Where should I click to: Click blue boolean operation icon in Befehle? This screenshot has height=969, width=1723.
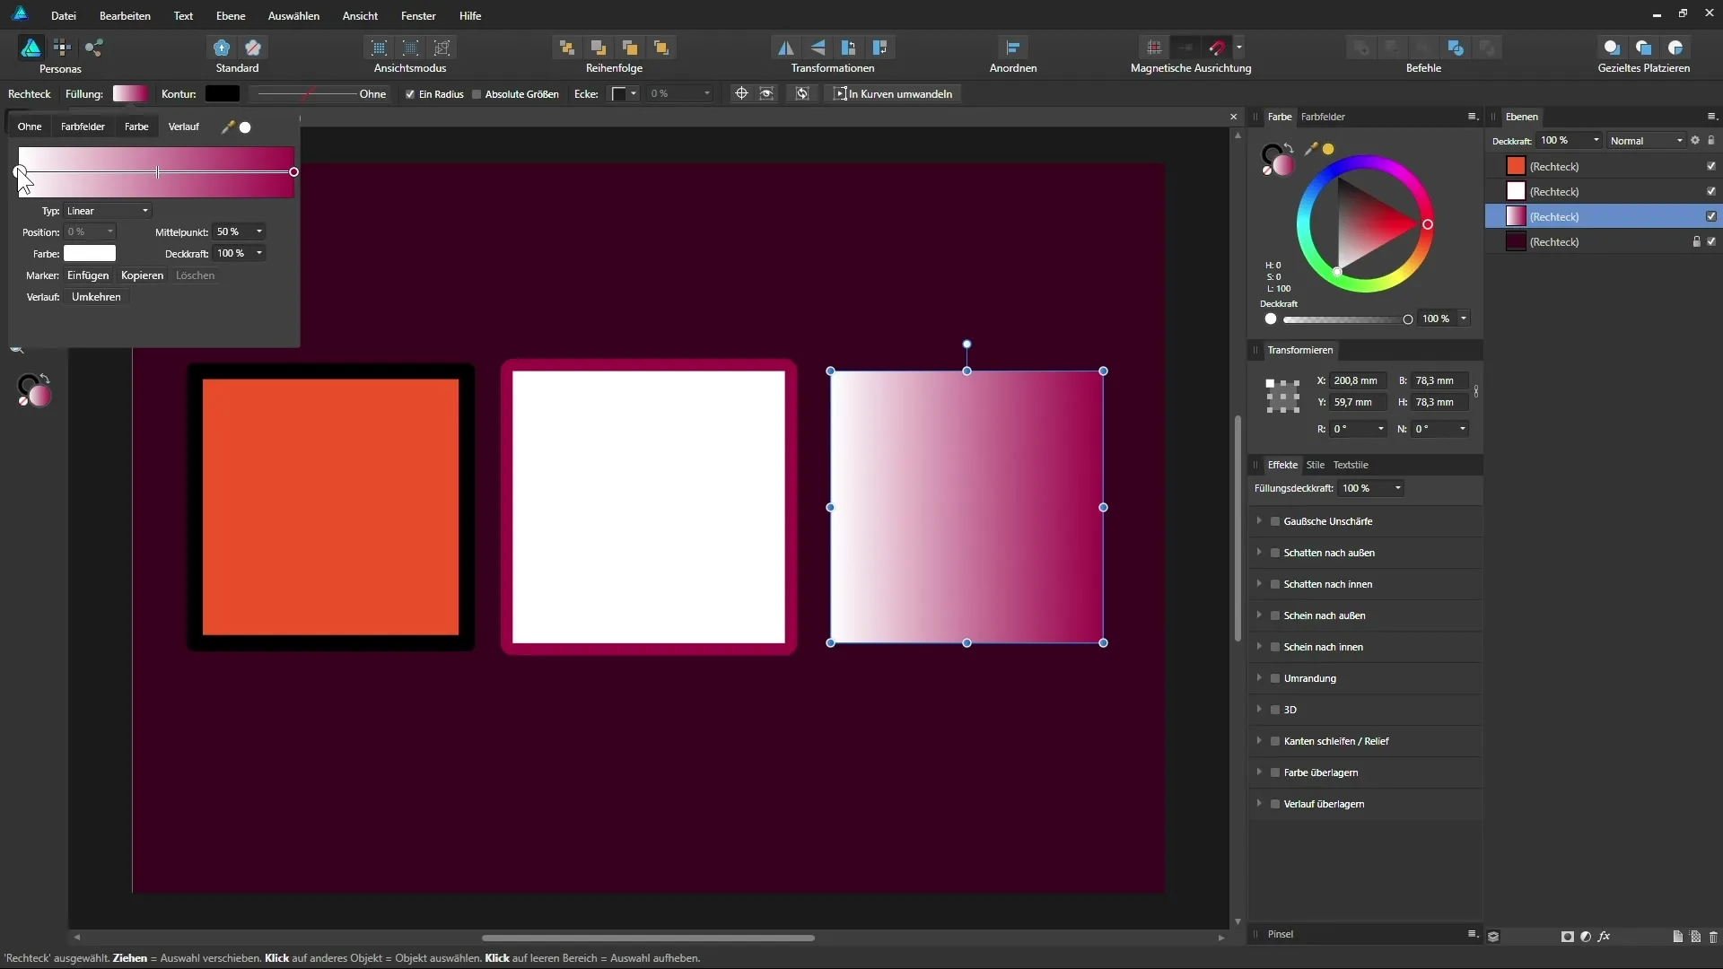click(x=1456, y=48)
